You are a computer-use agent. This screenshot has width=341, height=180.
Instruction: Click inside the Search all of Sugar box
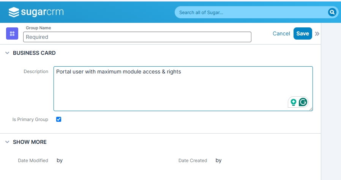[252, 13]
